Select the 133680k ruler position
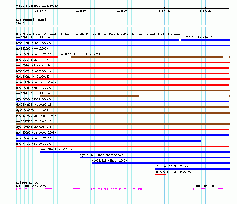Screen dimensions: 237x204 point(82,11)
